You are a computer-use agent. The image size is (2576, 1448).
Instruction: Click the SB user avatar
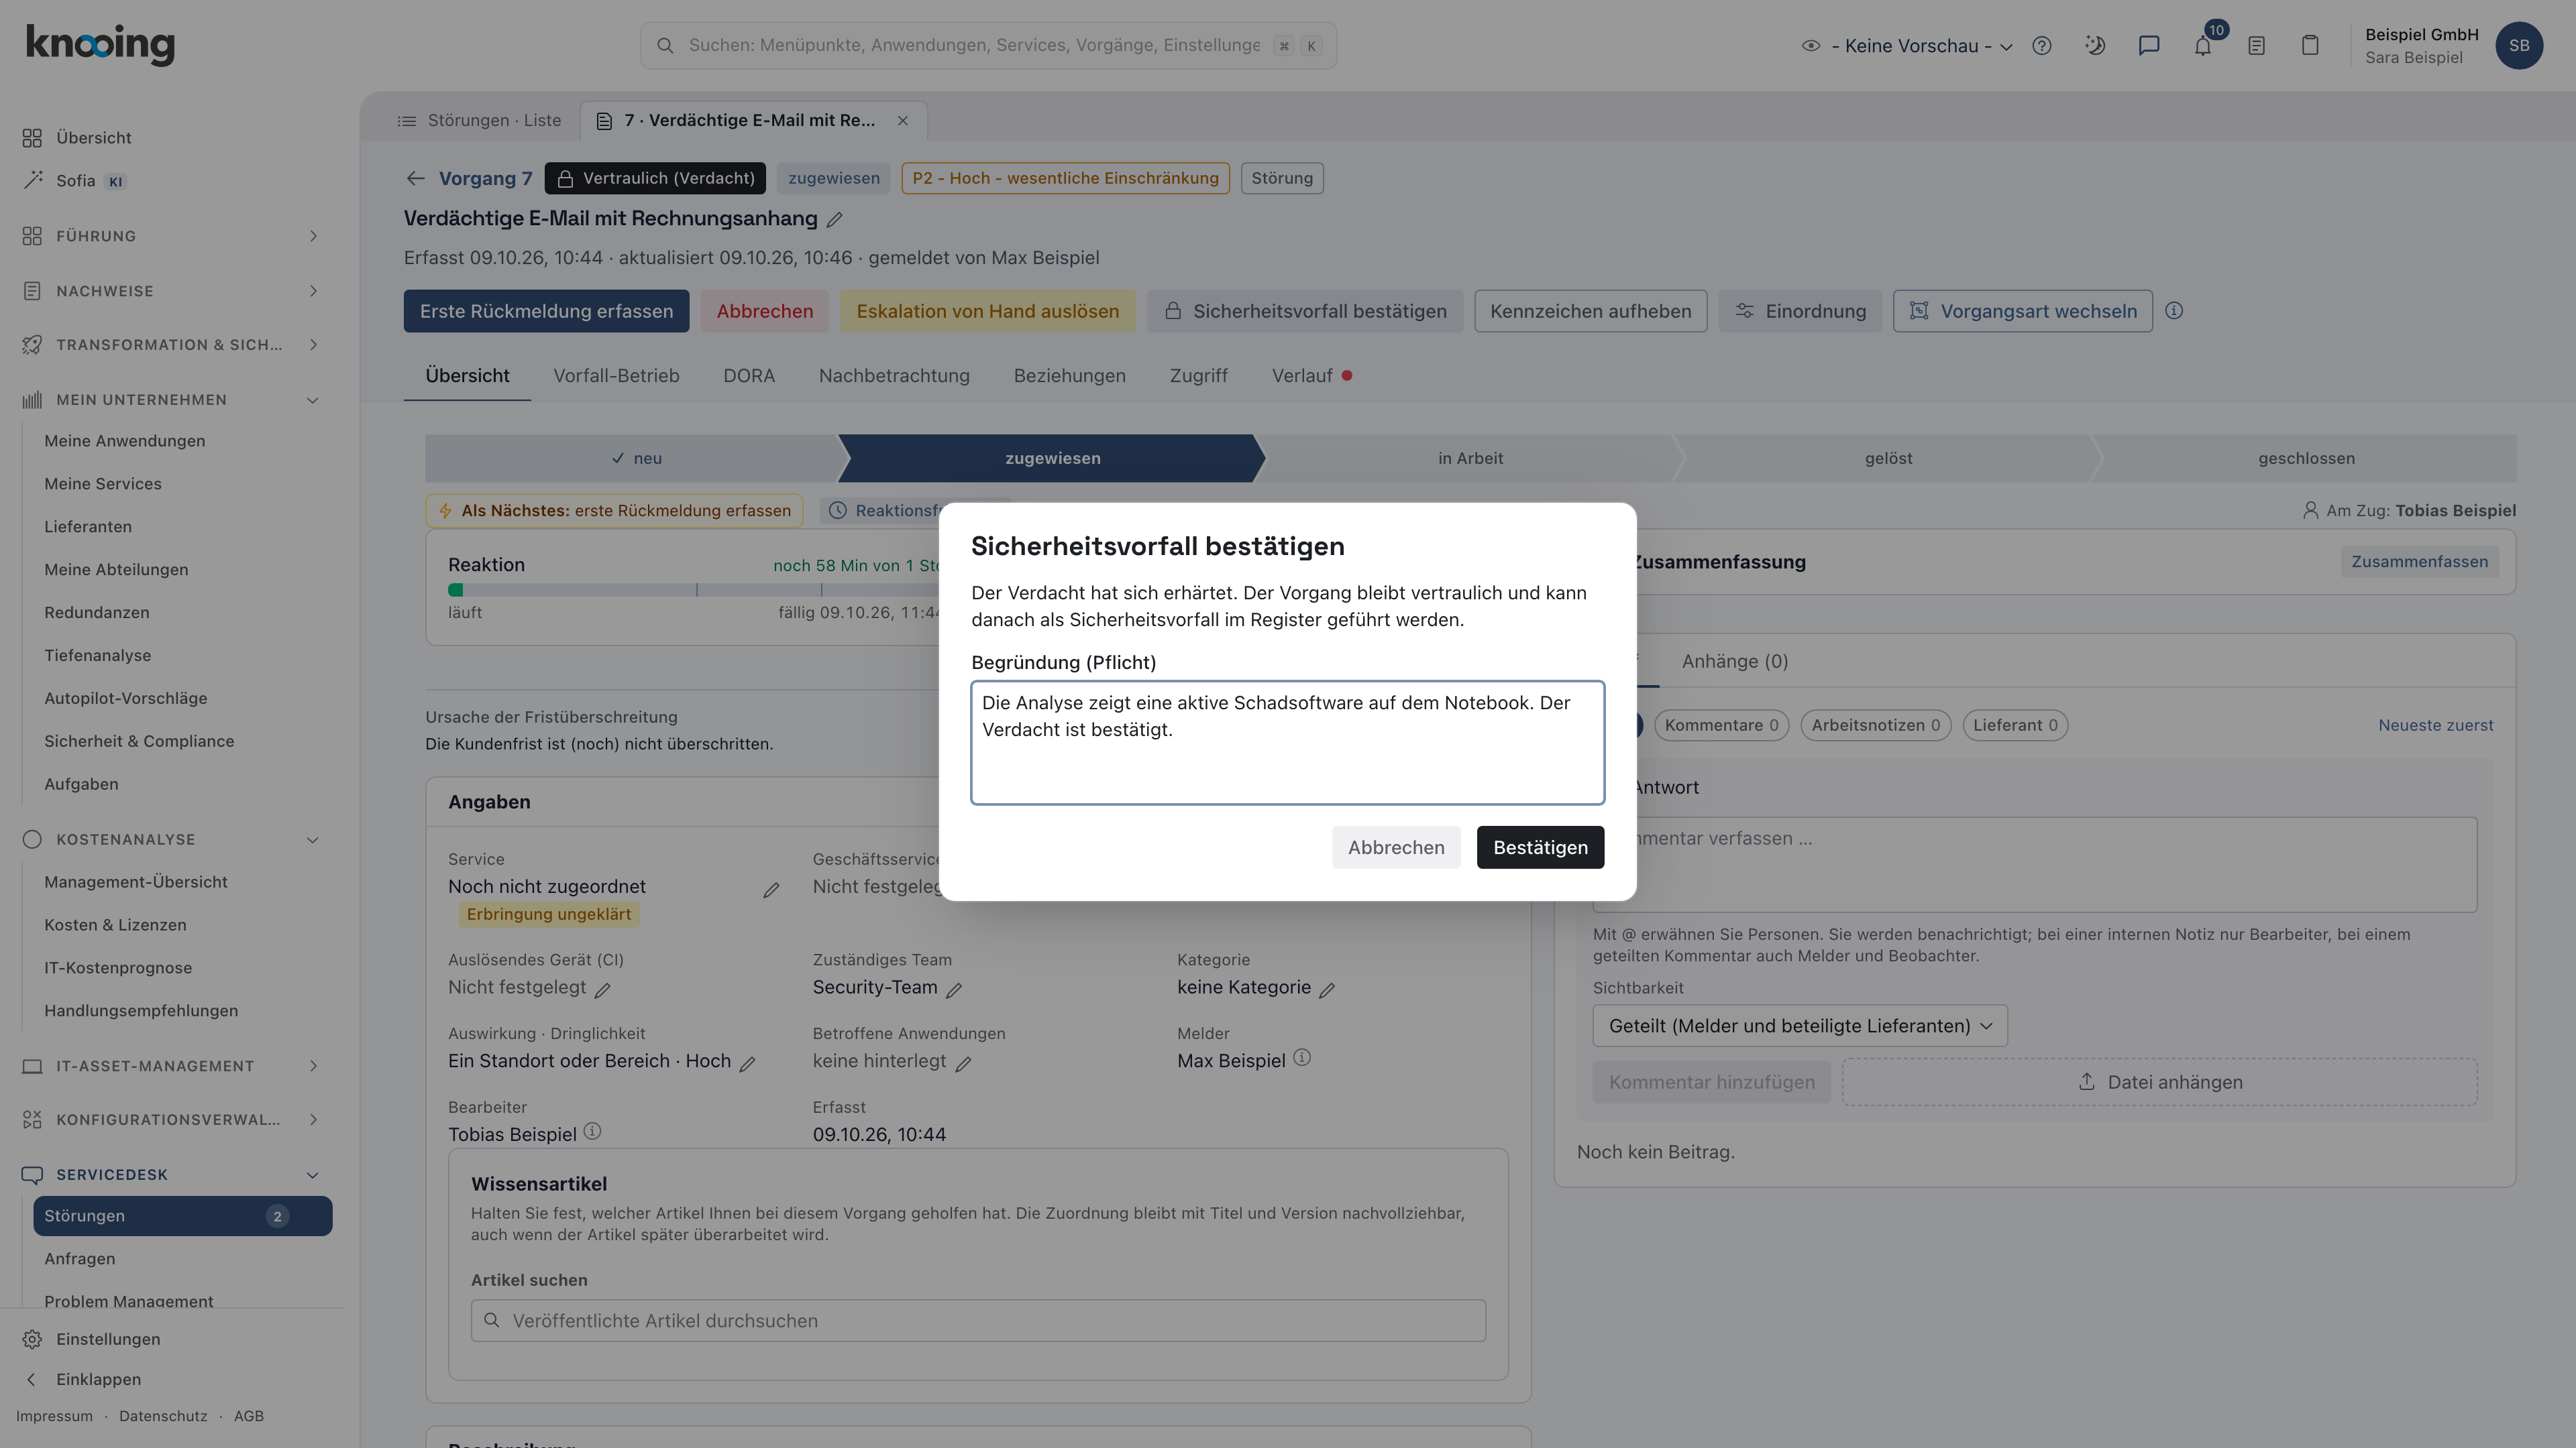[2519, 46]
